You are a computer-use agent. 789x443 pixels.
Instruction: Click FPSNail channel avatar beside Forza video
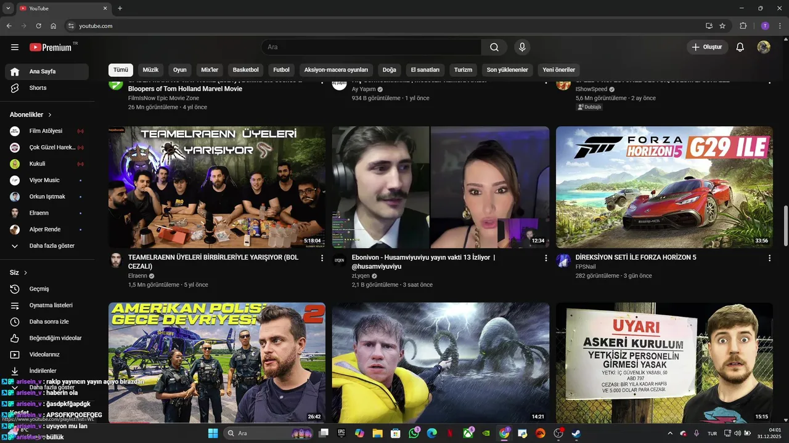[x=563, y=260]
